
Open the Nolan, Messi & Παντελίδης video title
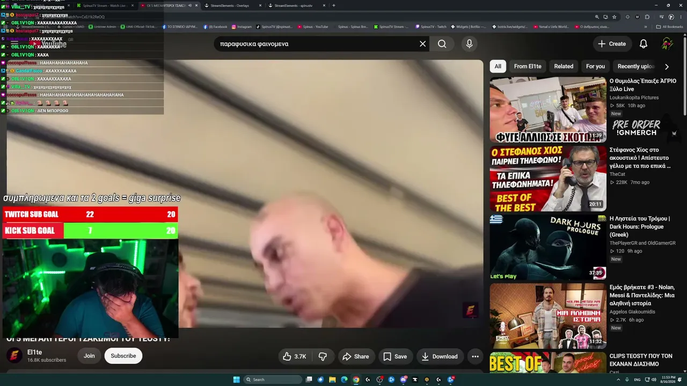click(x=643, y=295)
